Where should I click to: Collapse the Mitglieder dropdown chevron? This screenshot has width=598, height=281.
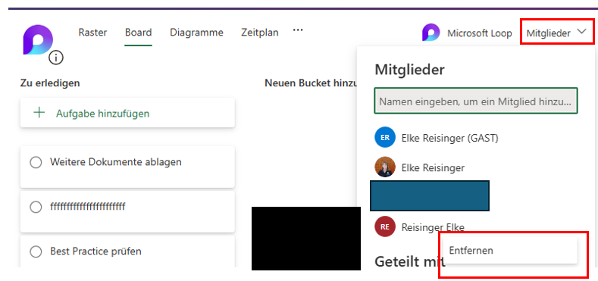pos(581,32)
